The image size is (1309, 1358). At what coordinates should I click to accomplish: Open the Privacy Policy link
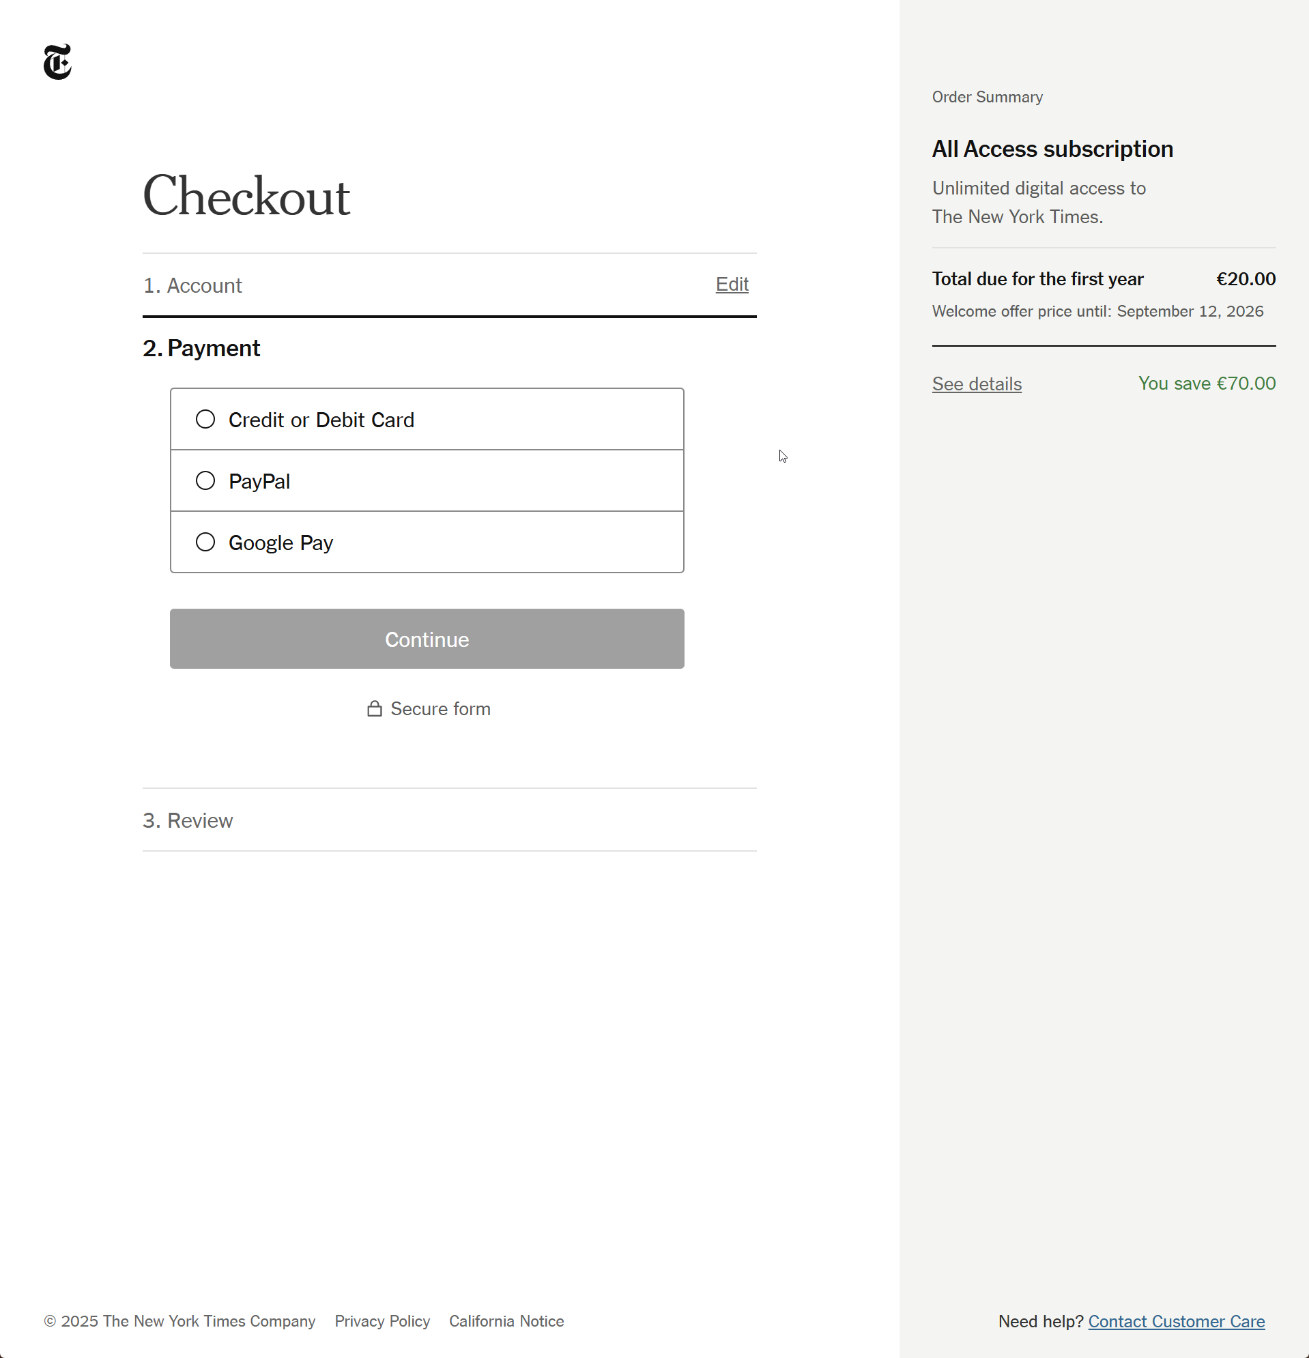pyautogui.click(x=382, y=1321)
